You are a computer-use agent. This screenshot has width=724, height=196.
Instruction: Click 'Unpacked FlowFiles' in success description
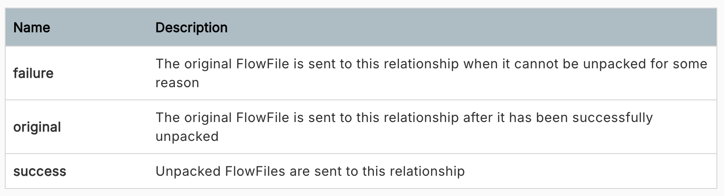220,171
